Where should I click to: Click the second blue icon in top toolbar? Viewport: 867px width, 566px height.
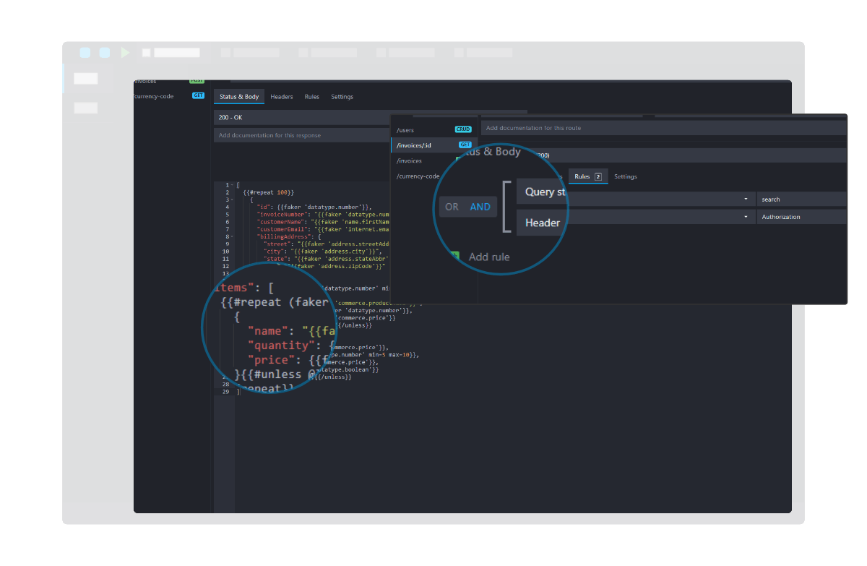(104, 52)
